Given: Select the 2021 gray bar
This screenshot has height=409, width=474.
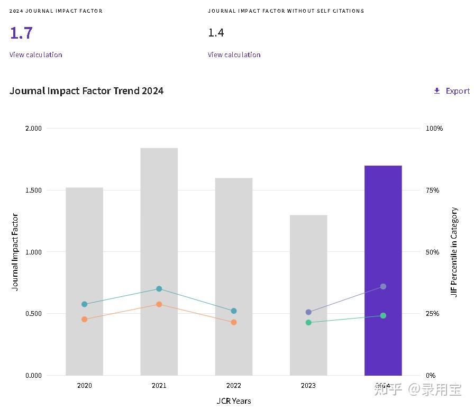Looking at the screenshot, I should click(x=159, y=262).
